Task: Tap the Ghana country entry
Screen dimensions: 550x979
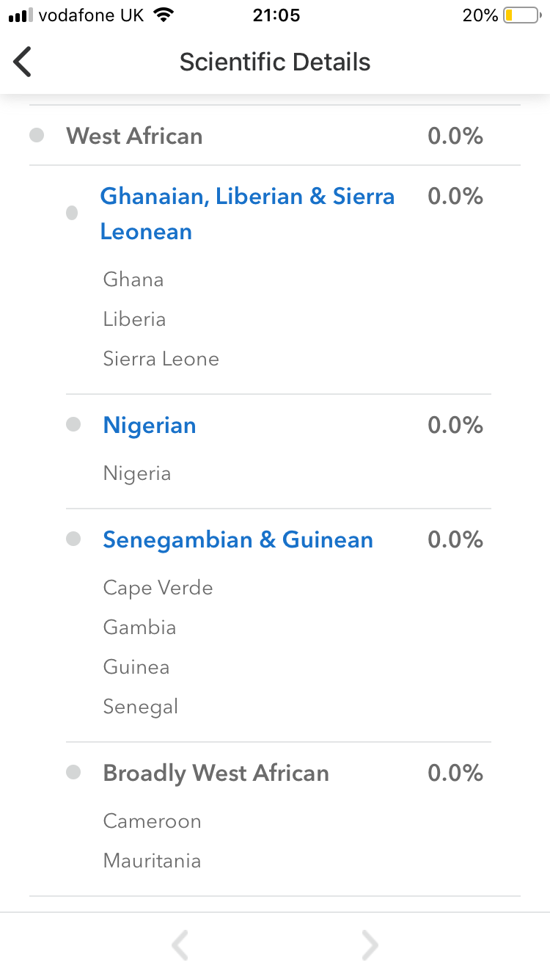Action: coord(133,280)
